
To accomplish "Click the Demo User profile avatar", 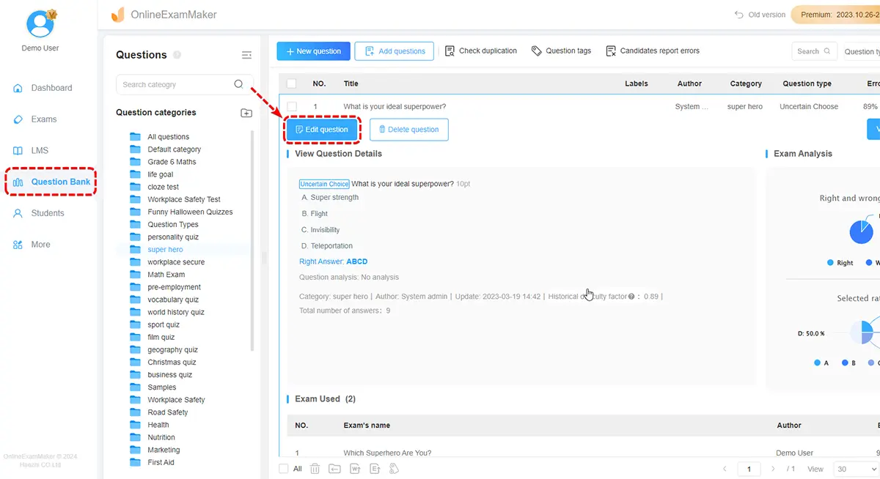I will 41,23.
